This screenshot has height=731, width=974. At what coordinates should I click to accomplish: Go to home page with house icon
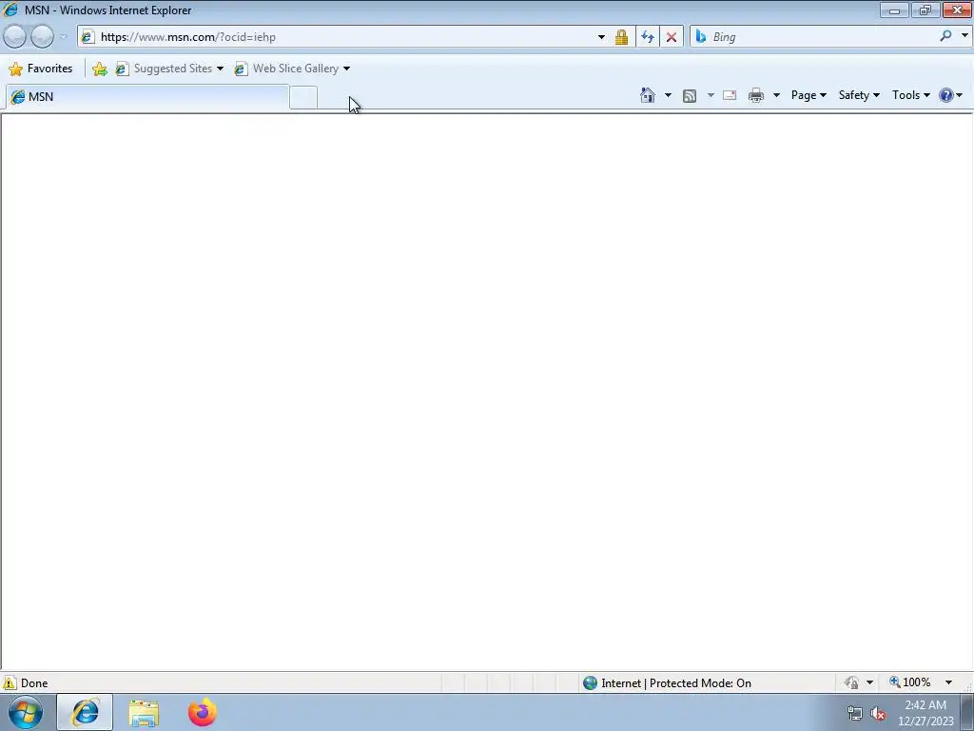[x=647, y=95]
